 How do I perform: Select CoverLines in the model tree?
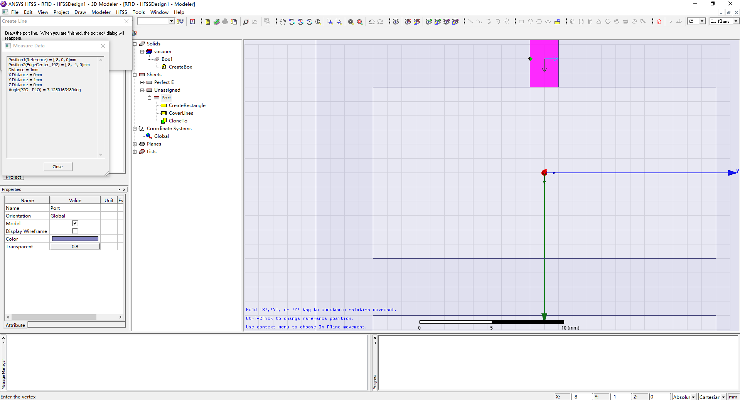tap(181, 113)
